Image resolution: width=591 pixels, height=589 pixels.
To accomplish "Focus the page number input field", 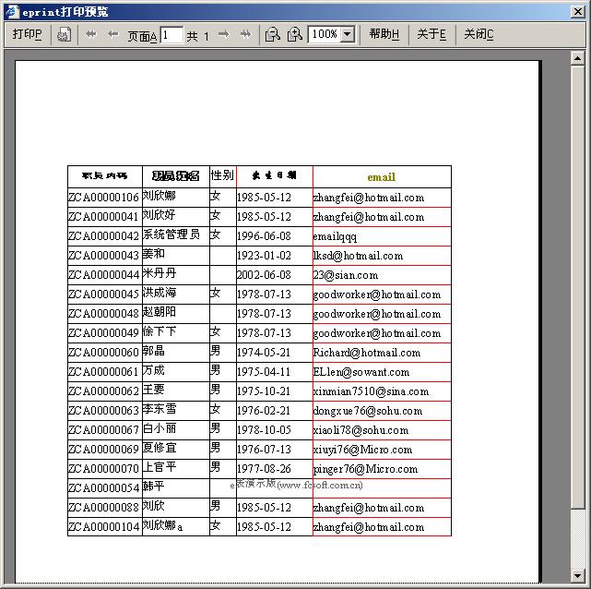I will (171, 35).
